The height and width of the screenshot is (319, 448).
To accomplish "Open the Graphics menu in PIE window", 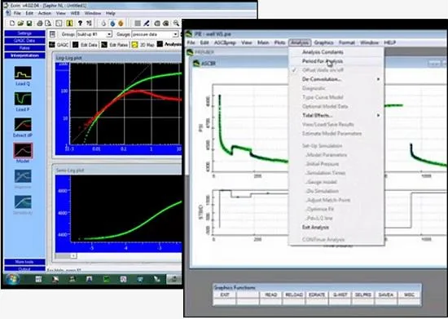I will pos(323,42).
